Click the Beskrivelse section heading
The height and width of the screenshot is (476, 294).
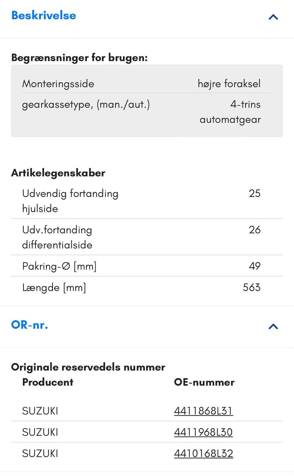pos(43,16)
